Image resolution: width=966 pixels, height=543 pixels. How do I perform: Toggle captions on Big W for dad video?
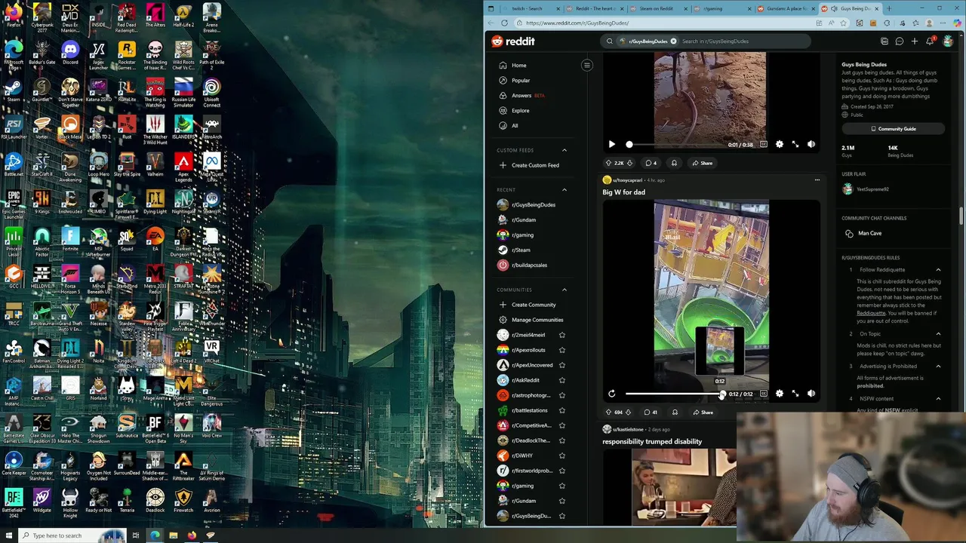(x=764, y=394)
